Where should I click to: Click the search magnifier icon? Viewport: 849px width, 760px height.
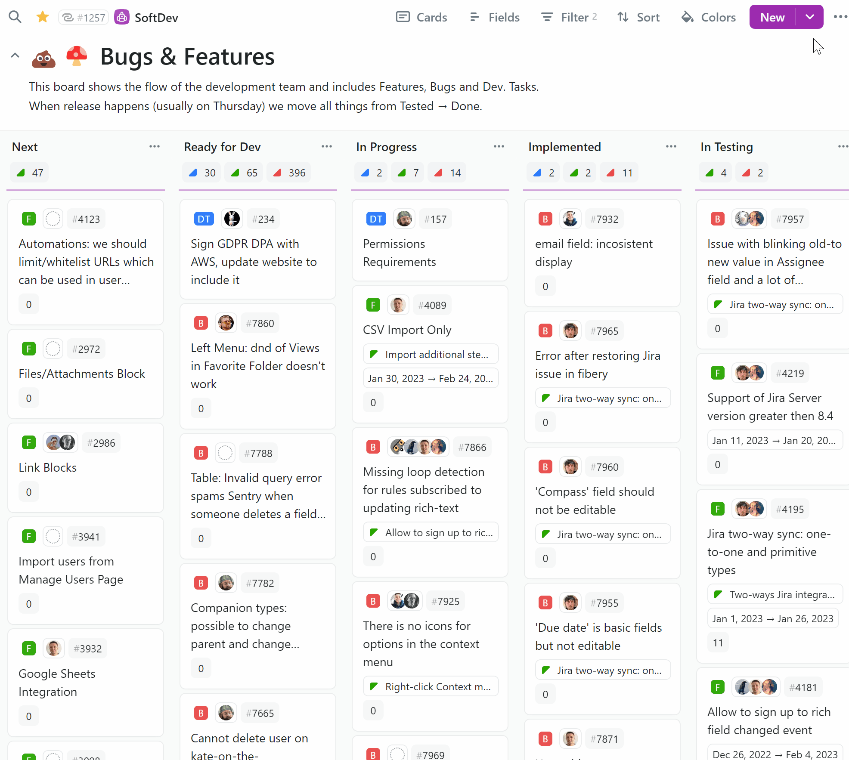tap(15, 17)
